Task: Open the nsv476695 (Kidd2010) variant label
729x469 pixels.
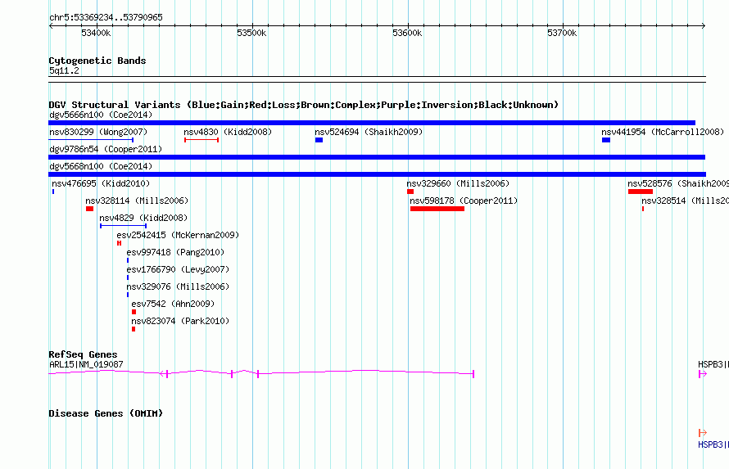Action: [101, 183]
